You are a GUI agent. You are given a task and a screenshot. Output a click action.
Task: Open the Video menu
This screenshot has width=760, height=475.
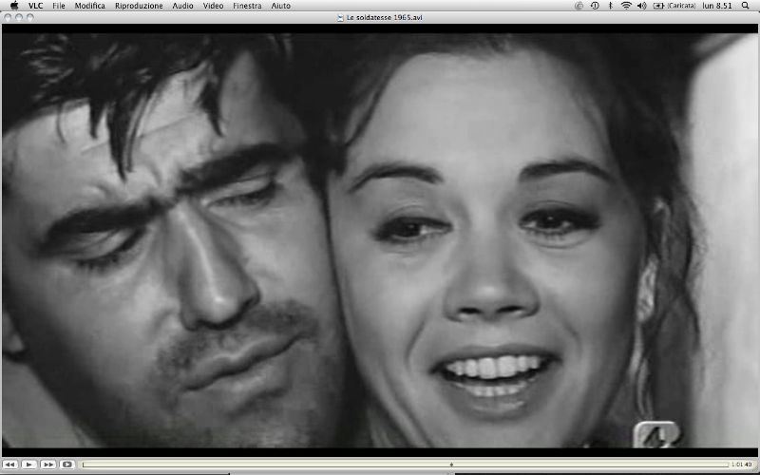click(x=213, y=6)
